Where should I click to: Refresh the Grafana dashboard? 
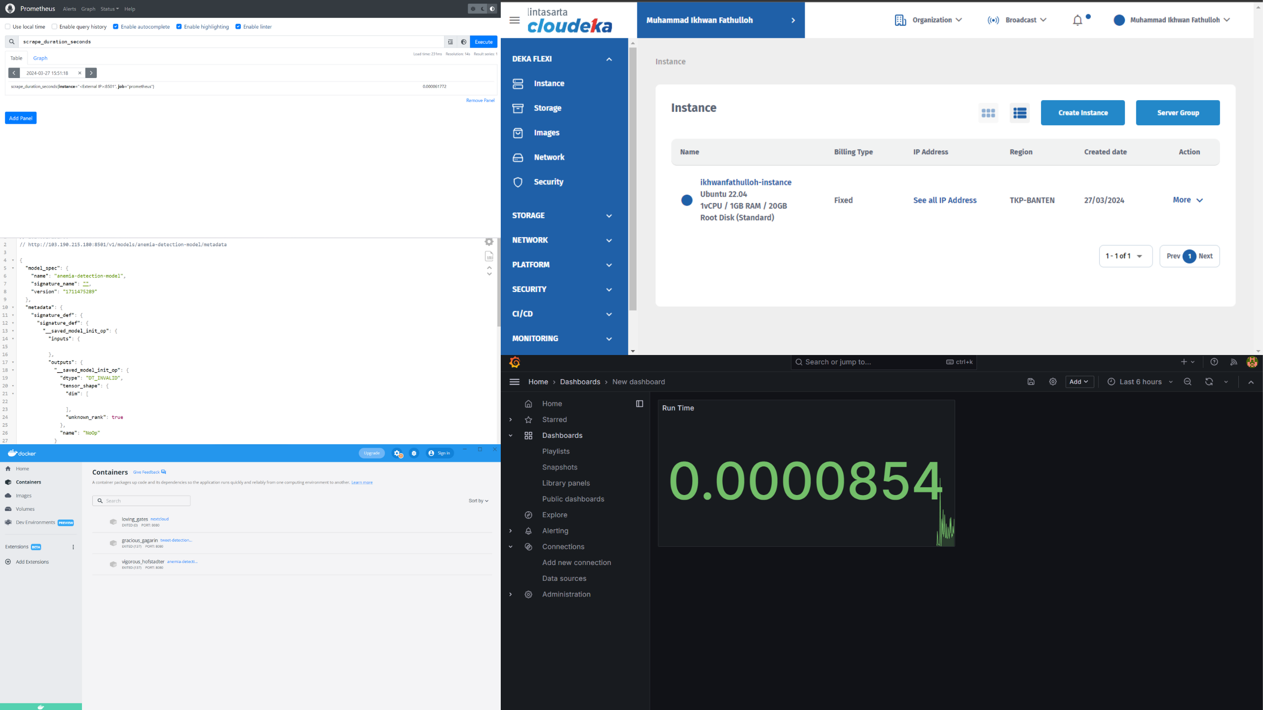pyautogui.click(x=1209, y=382)
